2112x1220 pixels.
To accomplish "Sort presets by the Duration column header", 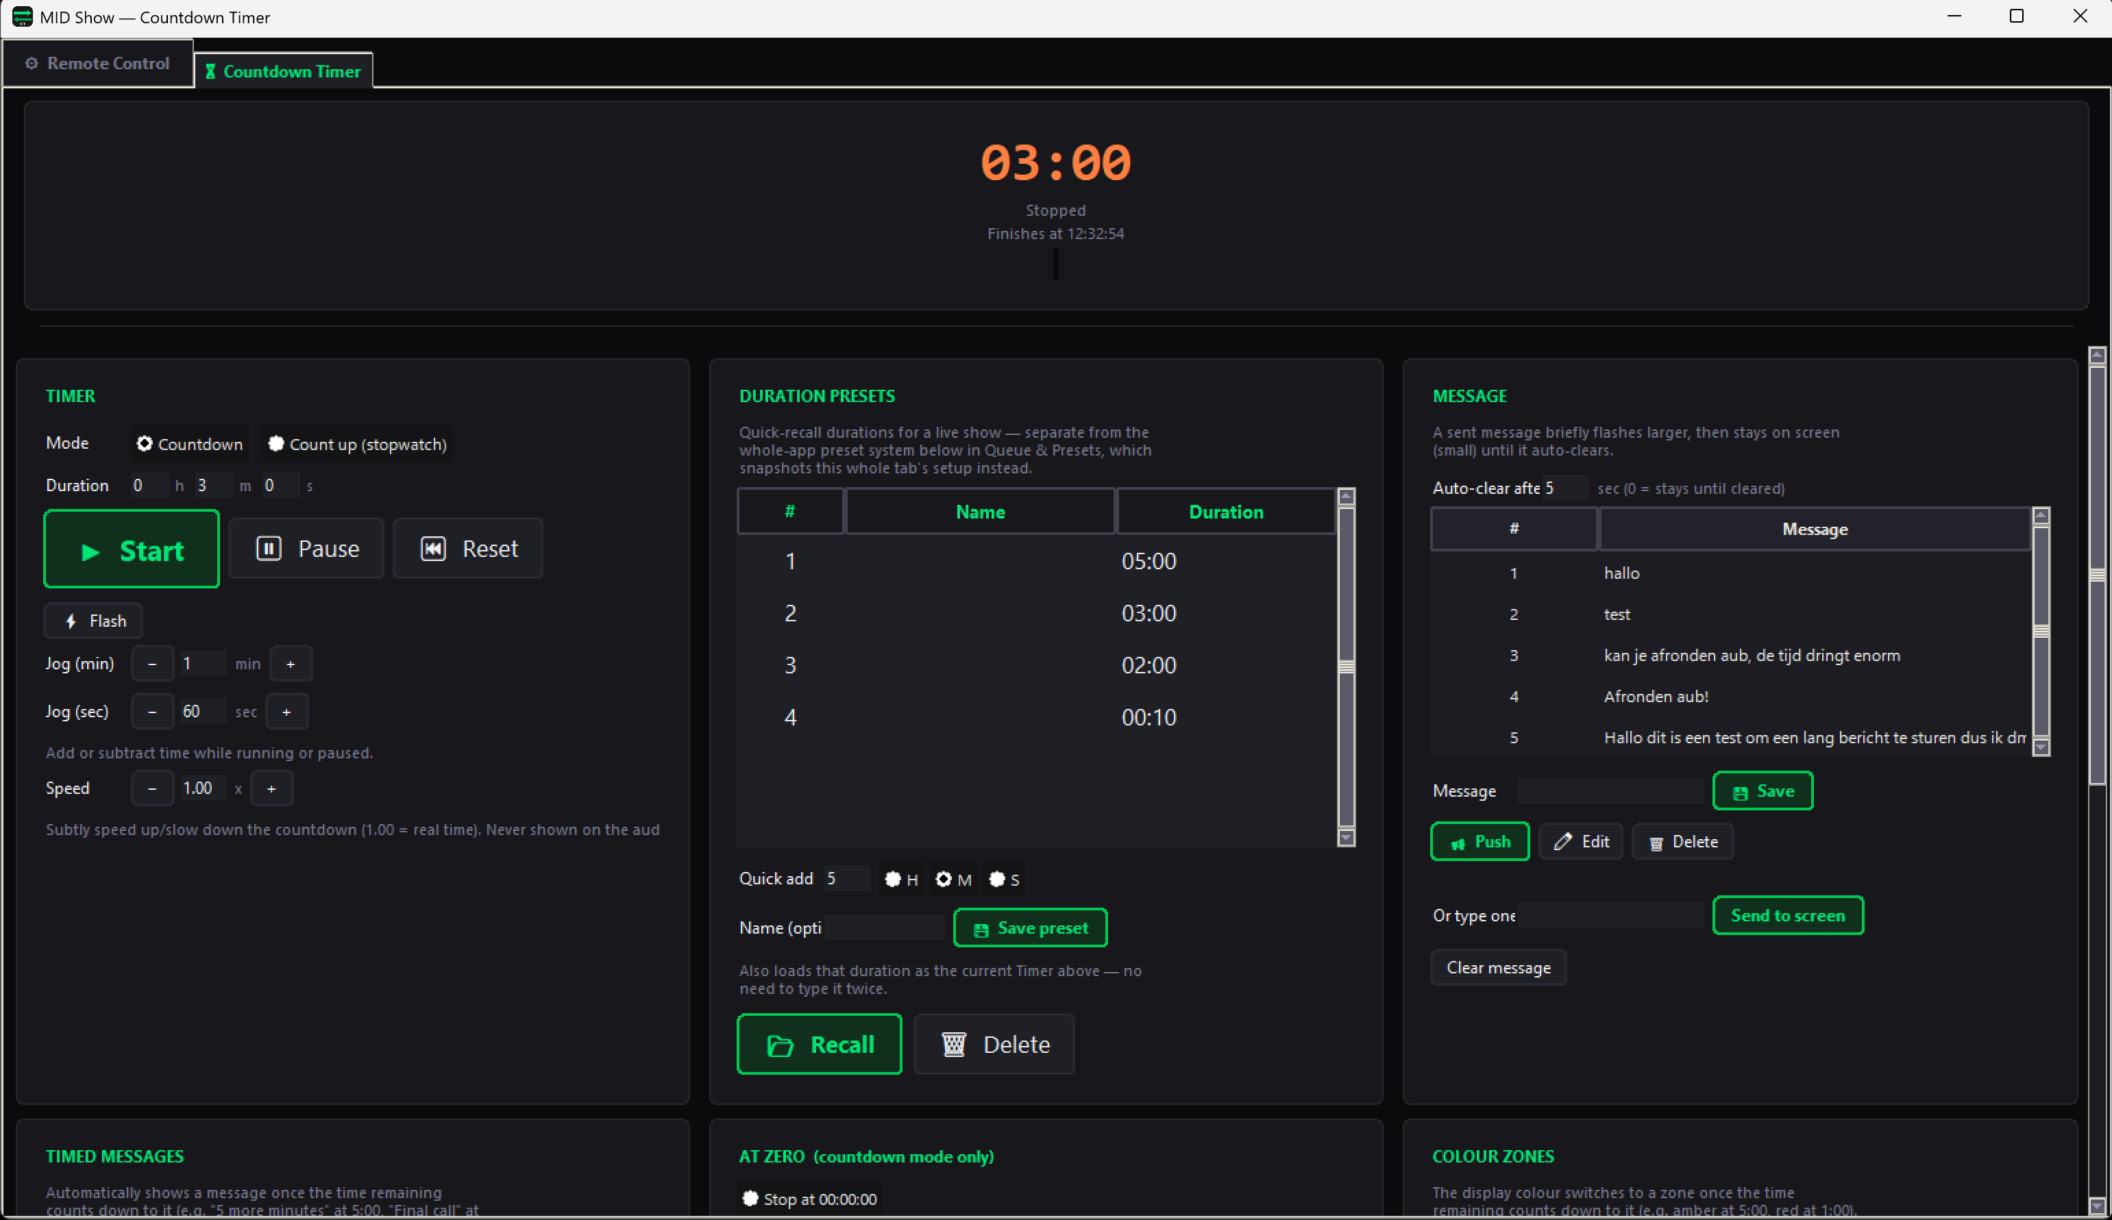I will point(1226,511).
